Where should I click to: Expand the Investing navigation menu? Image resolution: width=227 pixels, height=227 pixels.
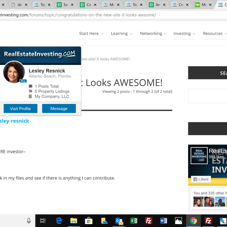coord(184,34)
